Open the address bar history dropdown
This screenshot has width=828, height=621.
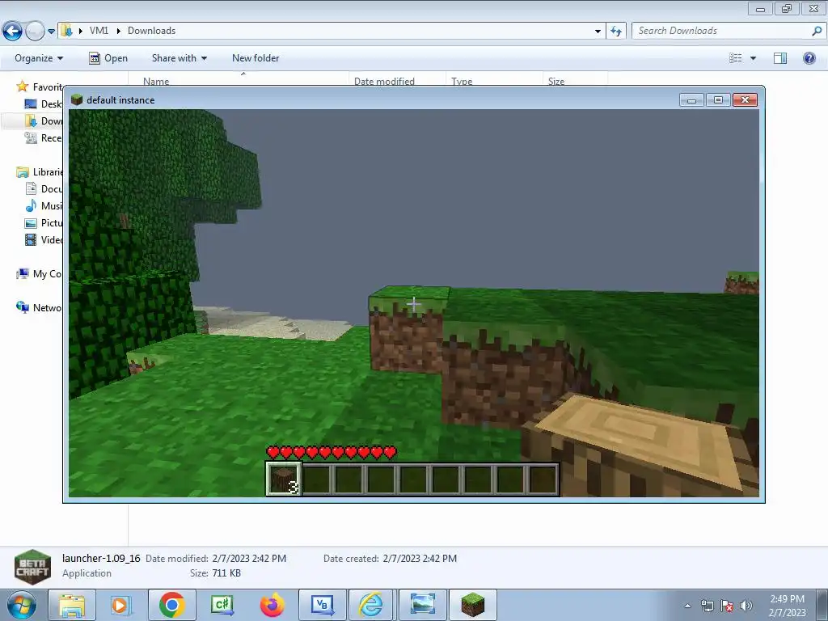[598, 32]
